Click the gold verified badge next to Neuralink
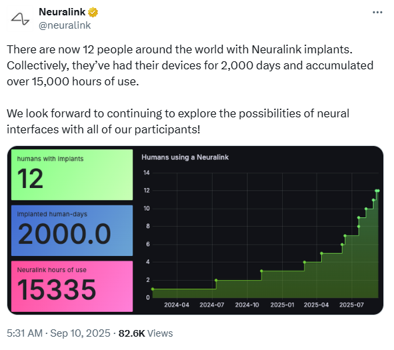 point(93,12)
